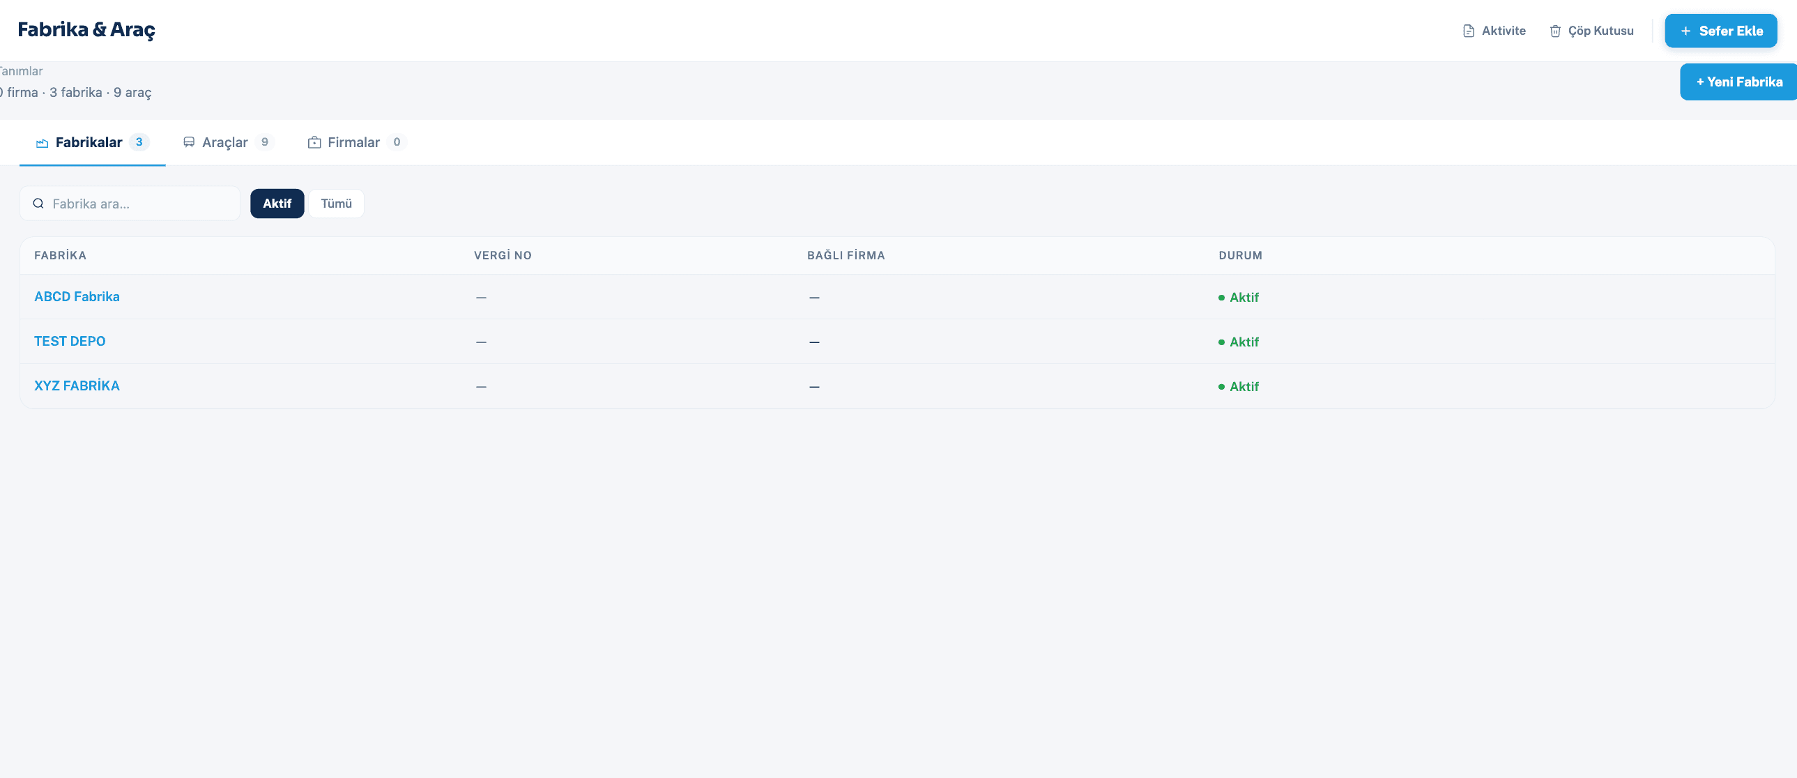Click the Yeni Fabrika button
Viewport: 1797px width, 778px height.
pyautogui.click(x=1738, y=82)
